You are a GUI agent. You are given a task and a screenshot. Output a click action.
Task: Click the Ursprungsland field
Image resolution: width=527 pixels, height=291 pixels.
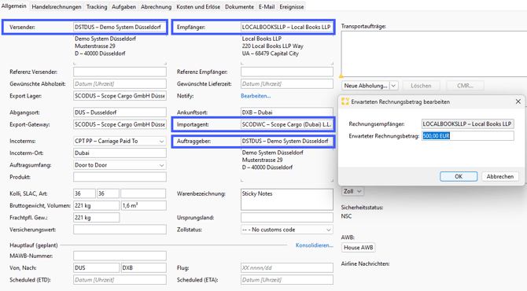[x=286, y=218]
